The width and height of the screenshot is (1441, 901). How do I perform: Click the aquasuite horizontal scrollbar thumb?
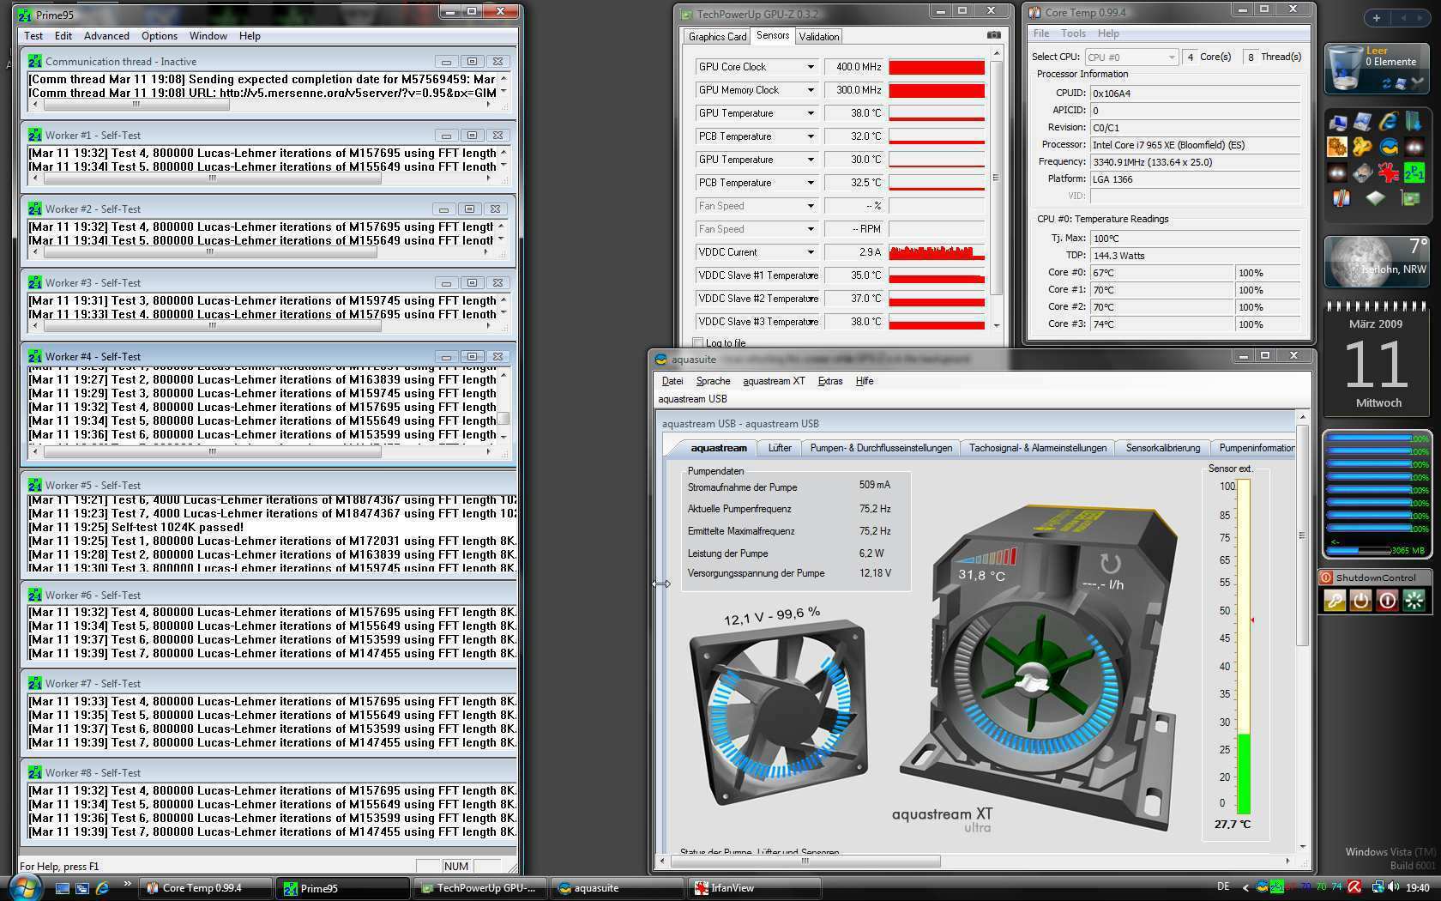tap(804, 861)
